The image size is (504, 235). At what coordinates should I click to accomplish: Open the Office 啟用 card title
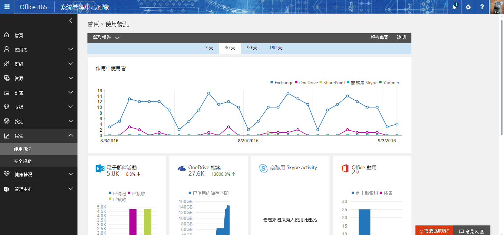pos(364,168)
